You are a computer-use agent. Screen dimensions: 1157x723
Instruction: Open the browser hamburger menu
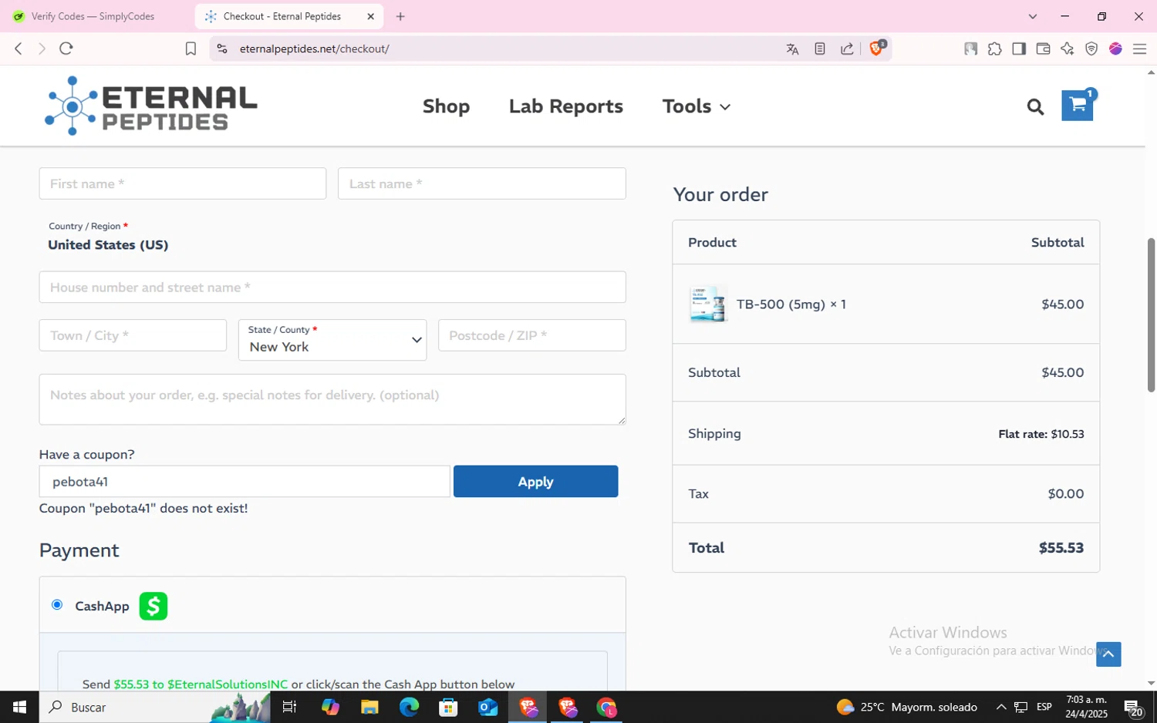coord(1139,49)
